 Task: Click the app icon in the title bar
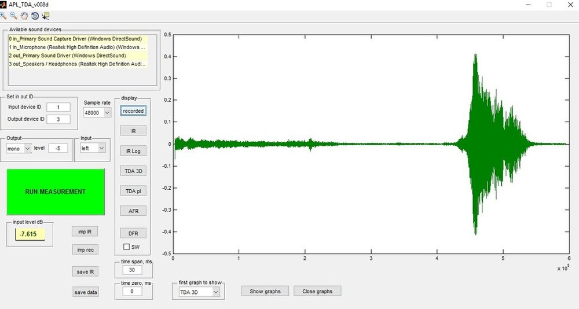click(3, 5)
